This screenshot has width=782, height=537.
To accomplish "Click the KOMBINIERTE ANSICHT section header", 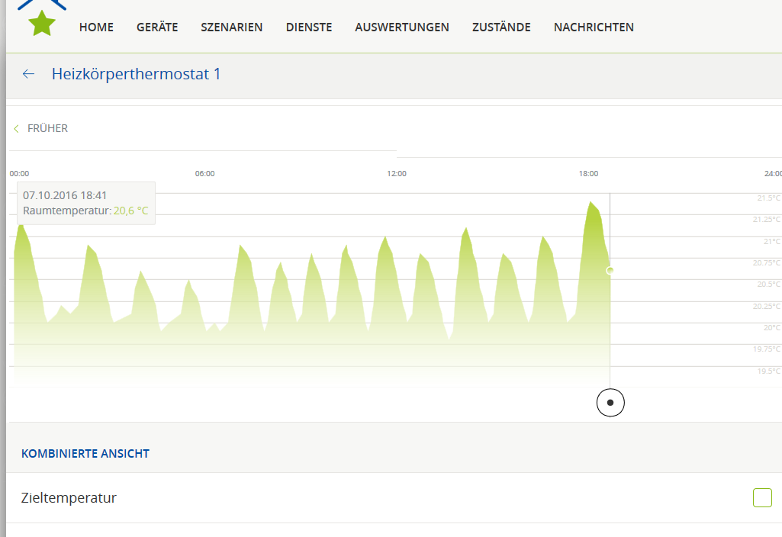I will [x=85, y=454].
